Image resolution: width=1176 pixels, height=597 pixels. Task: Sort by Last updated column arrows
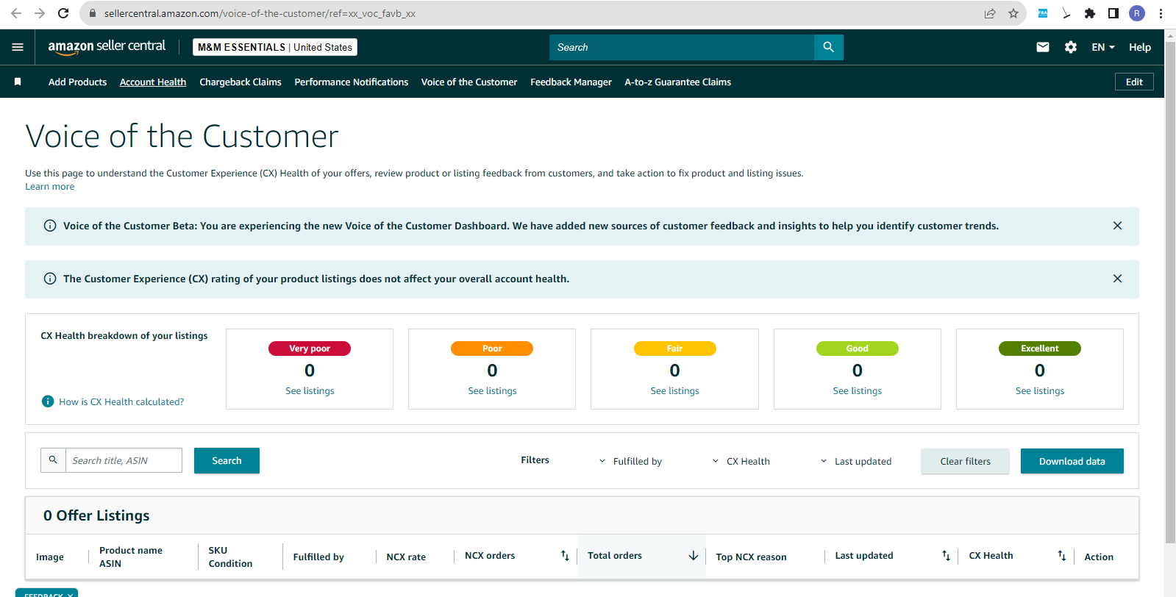(x=946, y=556)
